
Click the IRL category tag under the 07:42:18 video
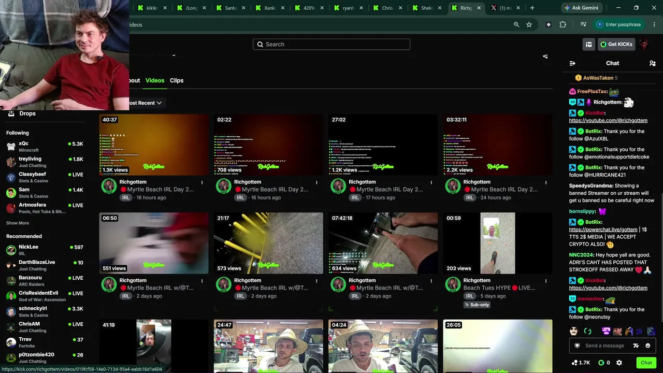coord(355,296)
